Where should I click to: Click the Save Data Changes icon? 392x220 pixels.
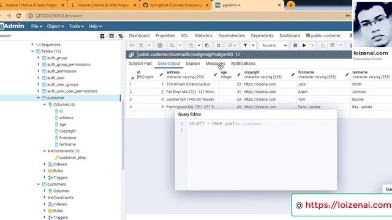[160, 45]
